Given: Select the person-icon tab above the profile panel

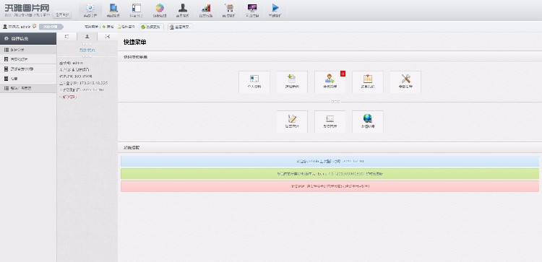Looking at the screenshot, I should coord(87,36).
